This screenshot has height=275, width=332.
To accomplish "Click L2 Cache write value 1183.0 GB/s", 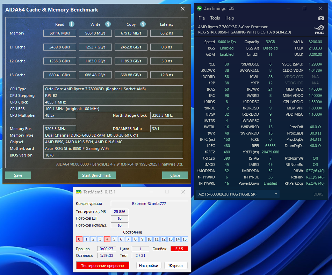I will pyautogui.click(x=95, y=61).
